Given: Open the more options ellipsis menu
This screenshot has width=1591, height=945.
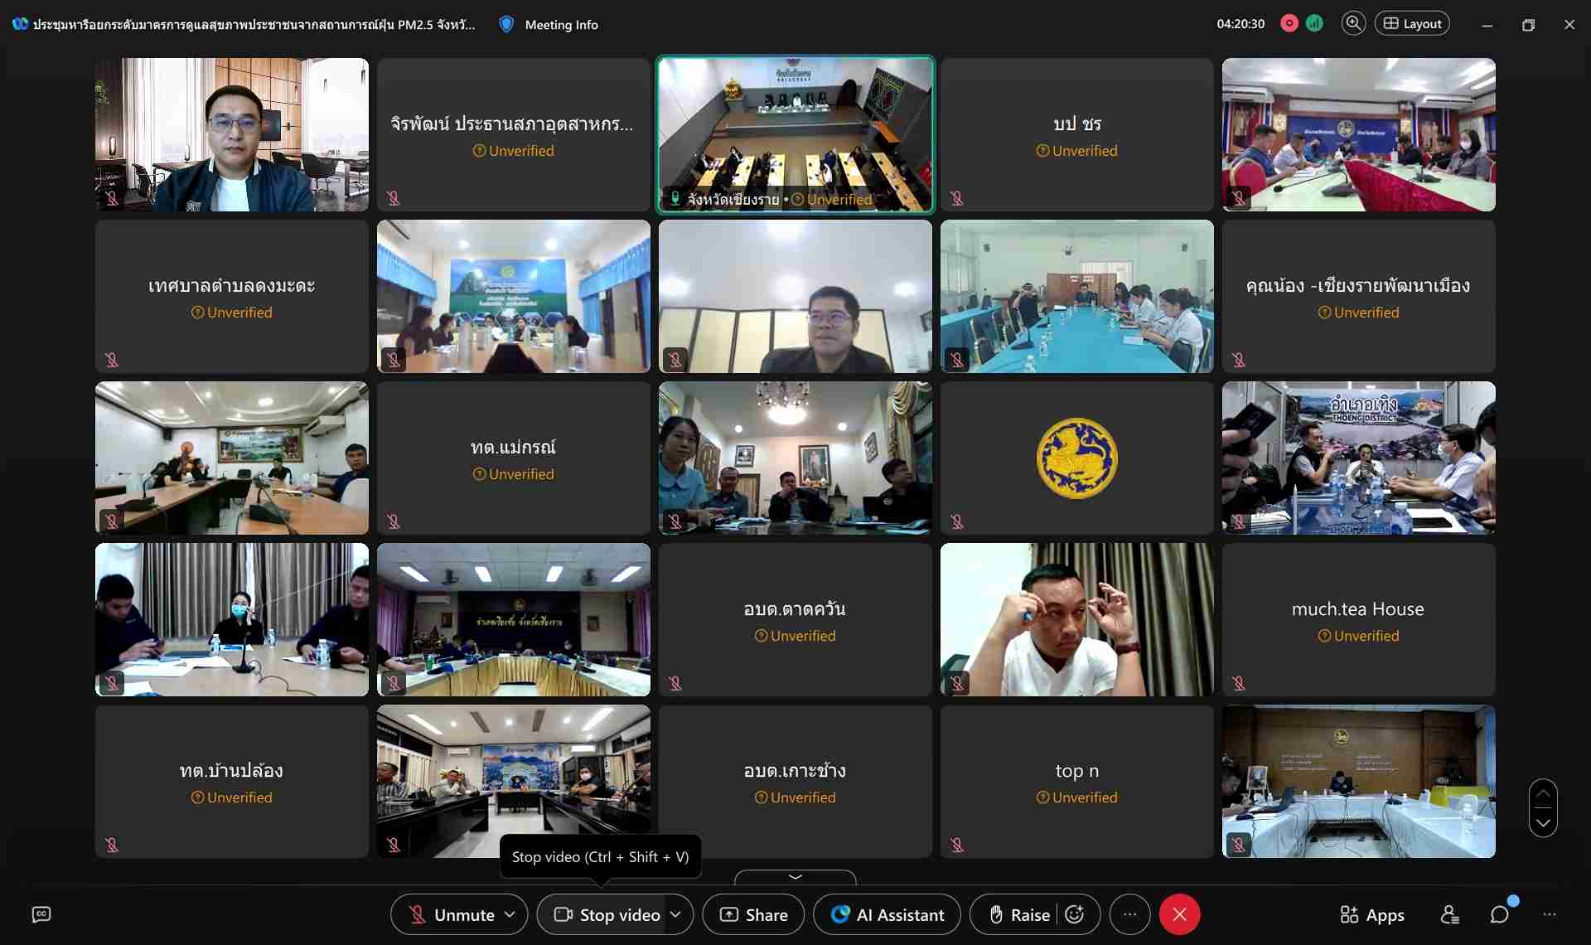Looking at the screenshot, I should [x=1129, y=914].
